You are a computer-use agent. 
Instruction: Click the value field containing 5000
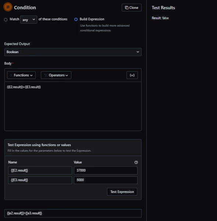tap(106, 180)
